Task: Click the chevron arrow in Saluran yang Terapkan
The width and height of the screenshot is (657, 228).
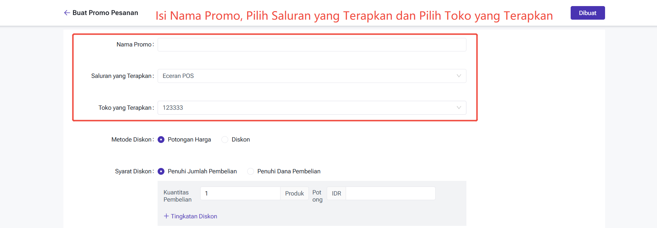Action: 459,76
